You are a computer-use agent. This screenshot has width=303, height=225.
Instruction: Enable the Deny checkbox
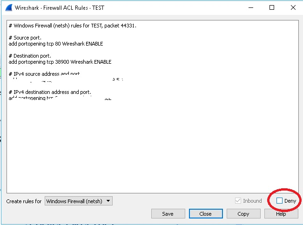pos(279,201)
